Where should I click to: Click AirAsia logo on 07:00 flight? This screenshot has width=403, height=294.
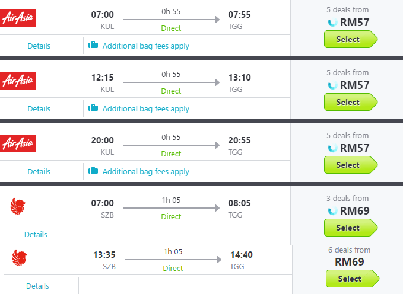click(x=18, y=18)
